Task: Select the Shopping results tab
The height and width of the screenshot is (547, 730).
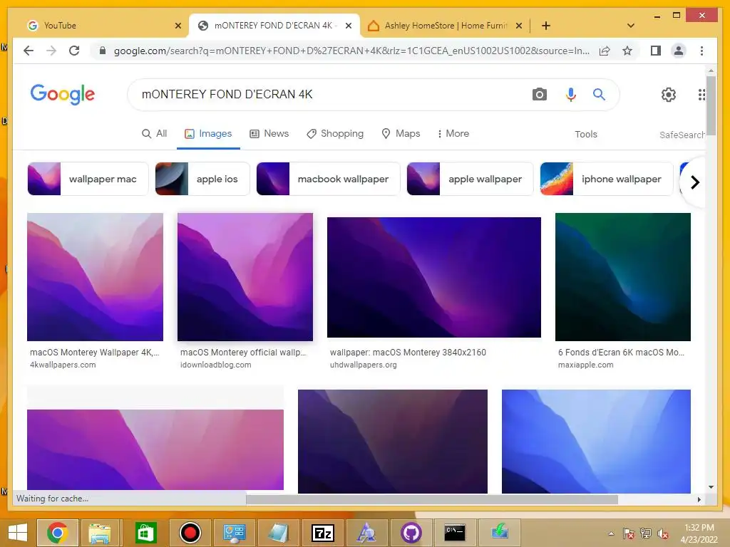Action: 335,133
